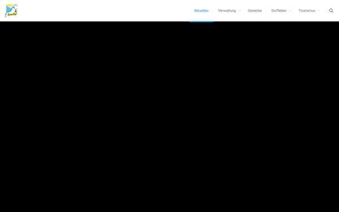The image size is (339, 212).
Task: Click the small chevron beside Verwaltung
Action: point(240,11)
